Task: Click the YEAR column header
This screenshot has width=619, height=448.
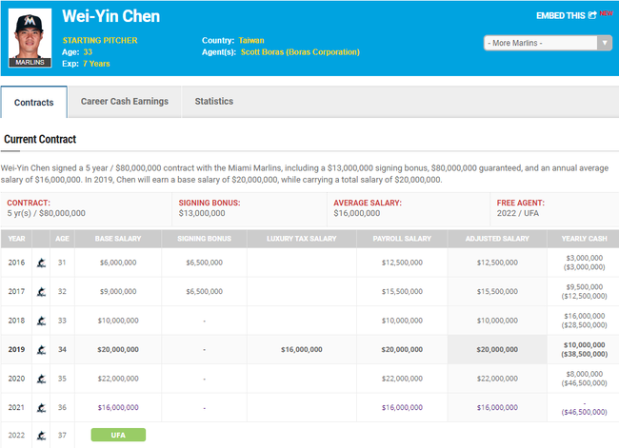Action: click(x=16, y=239)
